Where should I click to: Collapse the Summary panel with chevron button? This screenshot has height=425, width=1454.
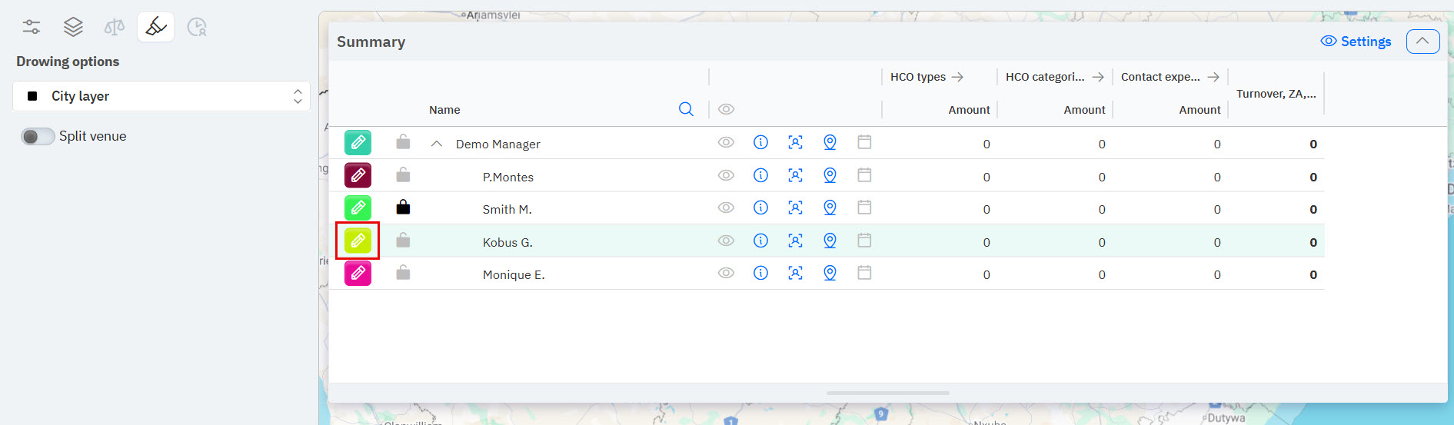(x=1422, y=42)
